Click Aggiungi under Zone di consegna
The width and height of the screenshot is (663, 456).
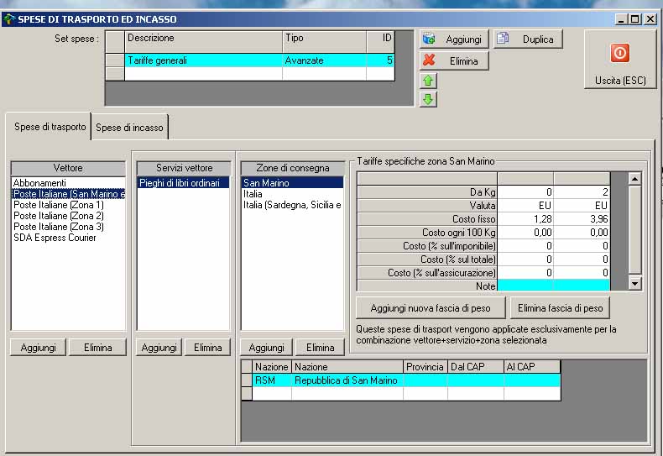point(266,348)
